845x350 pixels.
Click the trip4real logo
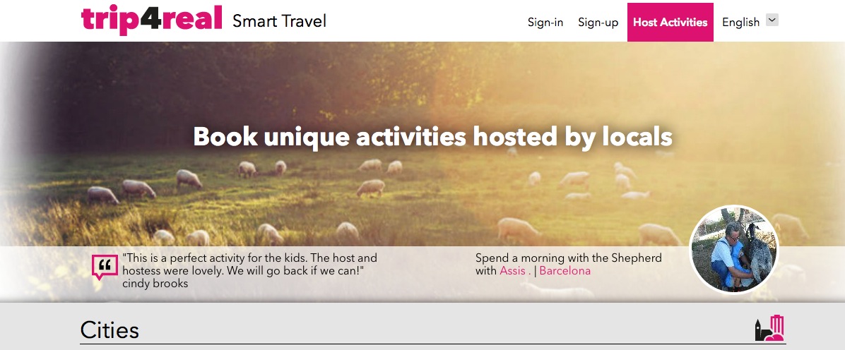(x=151, y=19)
